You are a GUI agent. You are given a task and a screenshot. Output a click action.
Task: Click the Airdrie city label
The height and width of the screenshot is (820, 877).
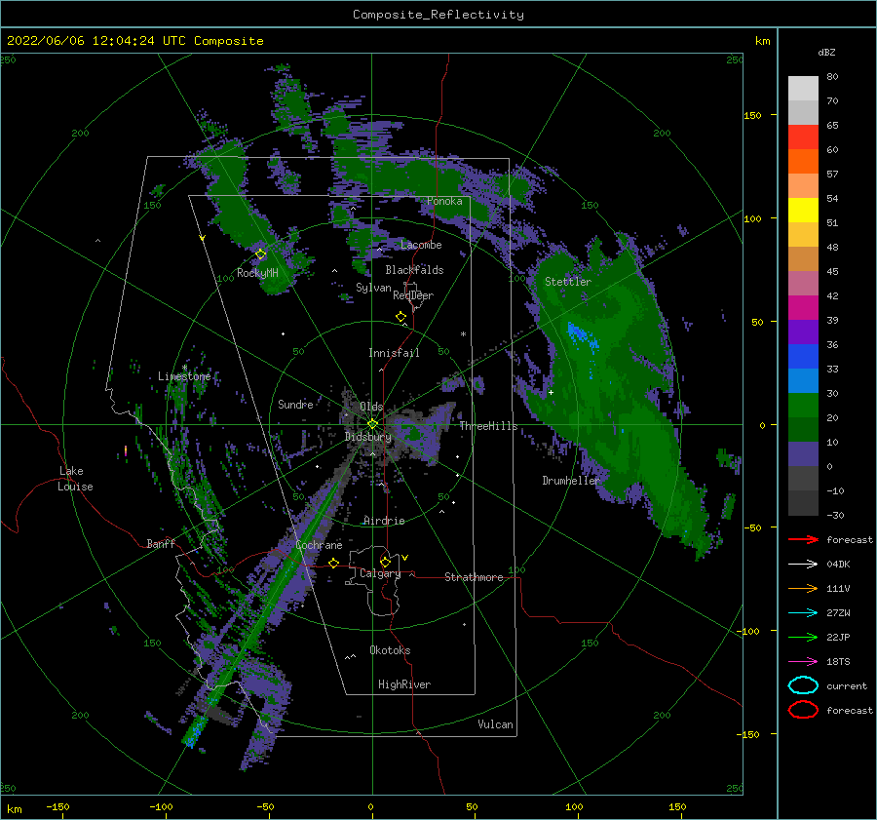point(384,521)
